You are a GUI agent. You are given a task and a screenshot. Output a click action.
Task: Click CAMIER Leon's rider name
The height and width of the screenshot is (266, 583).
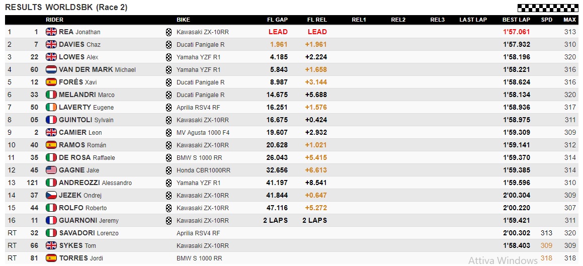[x=80, y=132]
